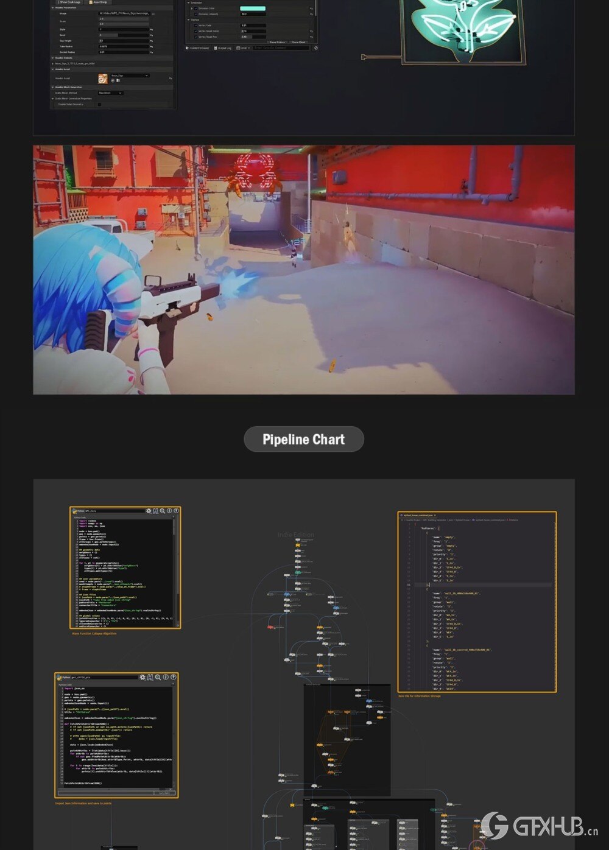
Task: Enable the Double Sided Geometry checkbox
Action: (x=99, y=105)
